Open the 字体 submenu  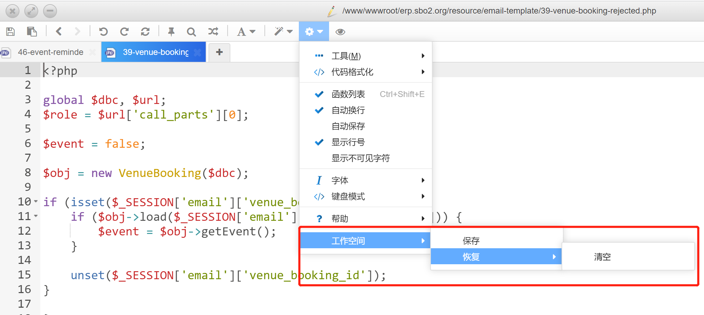[x=366, y=180]
